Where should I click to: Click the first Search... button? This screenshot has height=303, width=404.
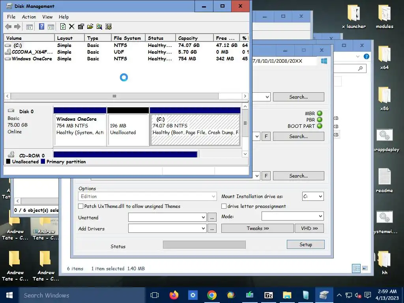pos(299,97)
